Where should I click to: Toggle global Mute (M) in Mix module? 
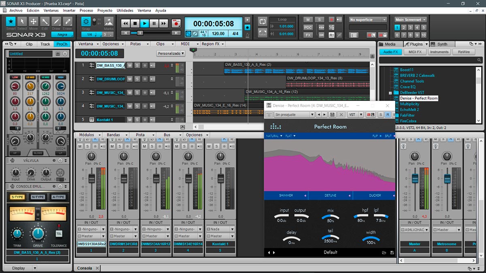308,19
